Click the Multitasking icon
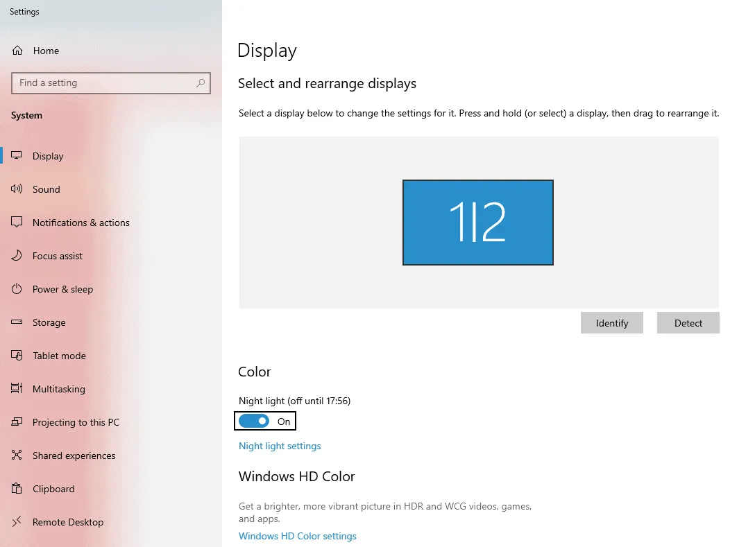The height and width of the screenshot is (547, 755). [x=16, y=389]
